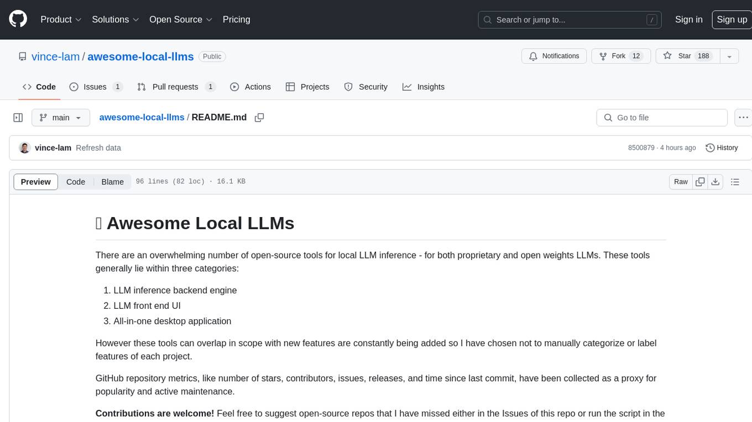Open the star lists dropdown arrow
This screenshot has height=422, width=752.
[x=729, y=56]
